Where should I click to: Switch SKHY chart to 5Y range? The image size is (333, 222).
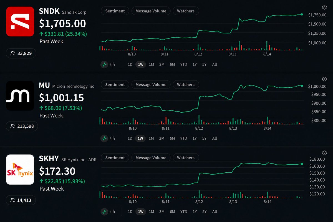(204, 211)
